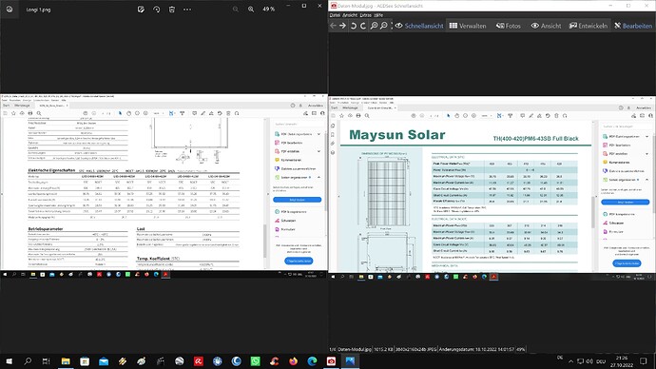Delete the image using the Photos trash icon

pyautogui.click(x=172, y=10)
